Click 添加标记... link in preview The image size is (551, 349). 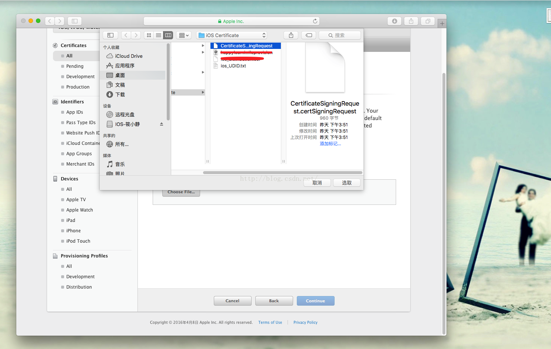click(330, 144)
